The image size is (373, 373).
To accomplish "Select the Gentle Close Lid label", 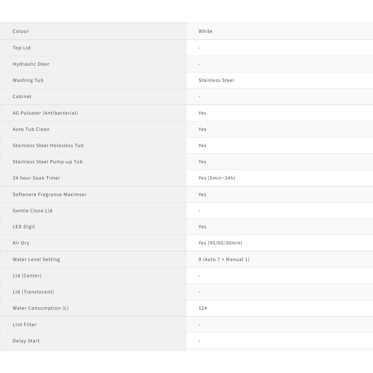I will pyautogui.click(x=32, y=211).
